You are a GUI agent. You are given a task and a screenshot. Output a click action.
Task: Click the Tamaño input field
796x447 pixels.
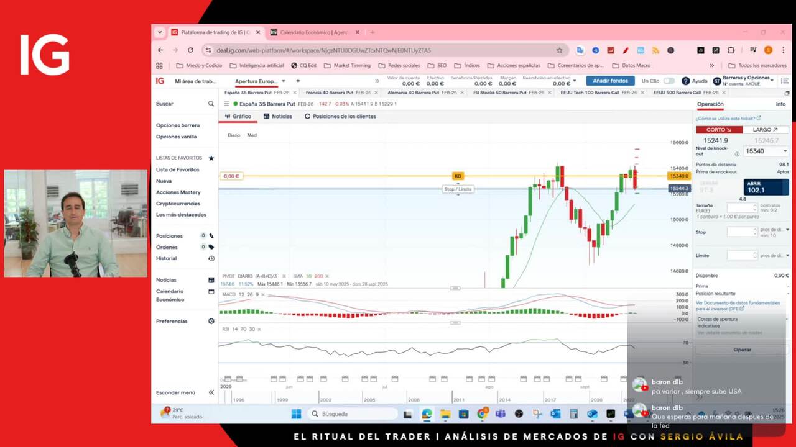[x=742, y=208]
